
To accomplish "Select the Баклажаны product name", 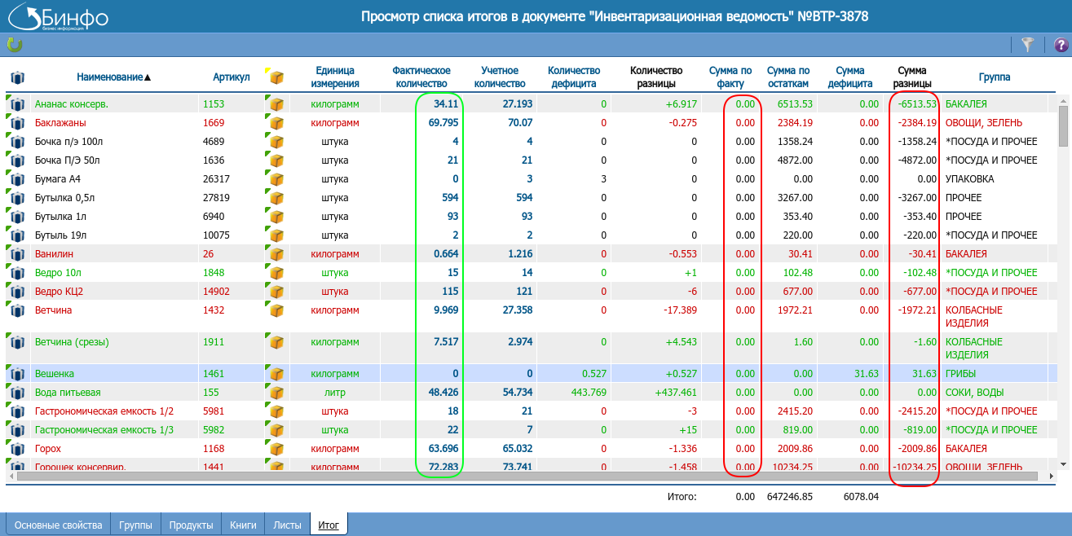I will point(60,123).
